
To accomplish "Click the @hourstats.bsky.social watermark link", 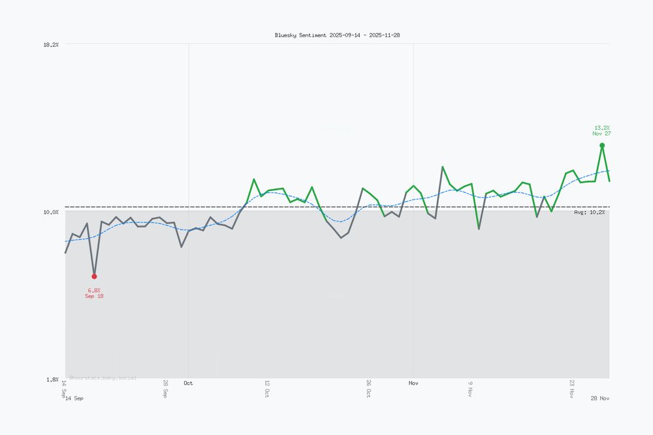I will coord(101,377).
